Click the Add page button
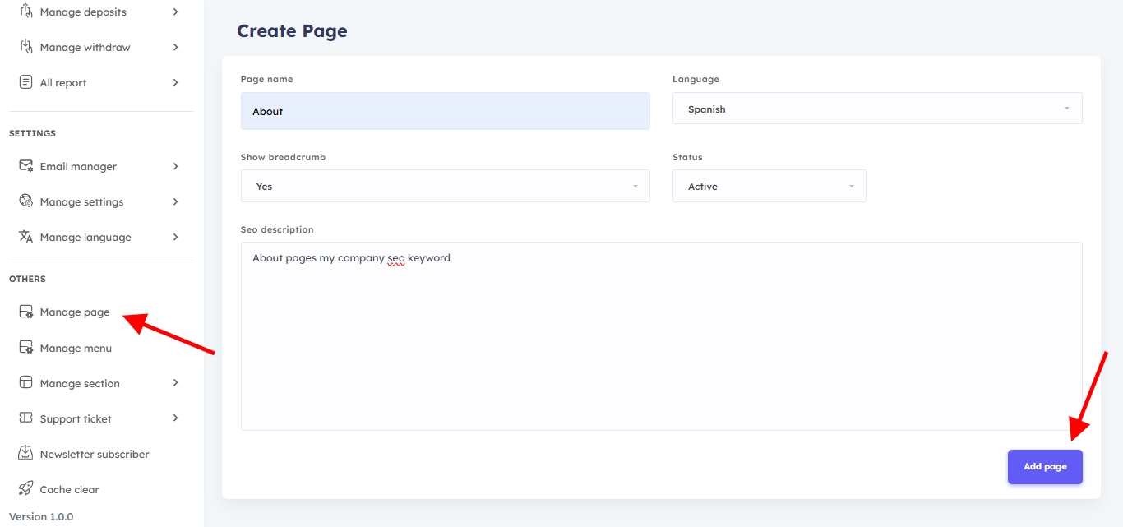The image size is (1123, 527). (1045, 467)
